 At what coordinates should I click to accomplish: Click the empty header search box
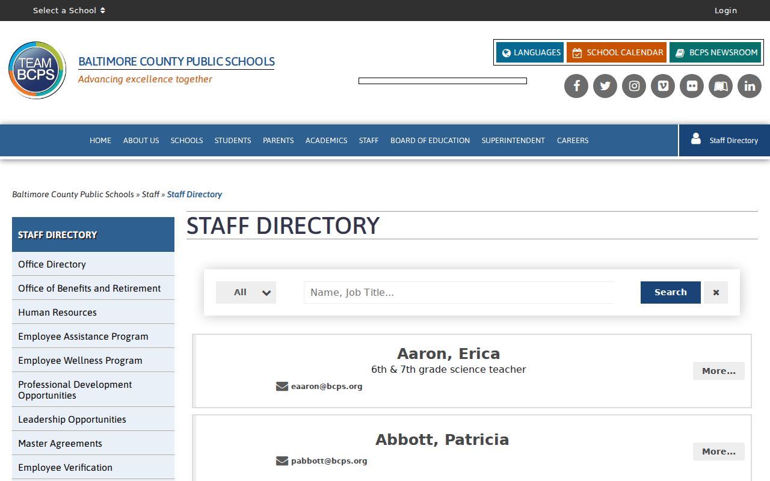click(x=443, y=81)
